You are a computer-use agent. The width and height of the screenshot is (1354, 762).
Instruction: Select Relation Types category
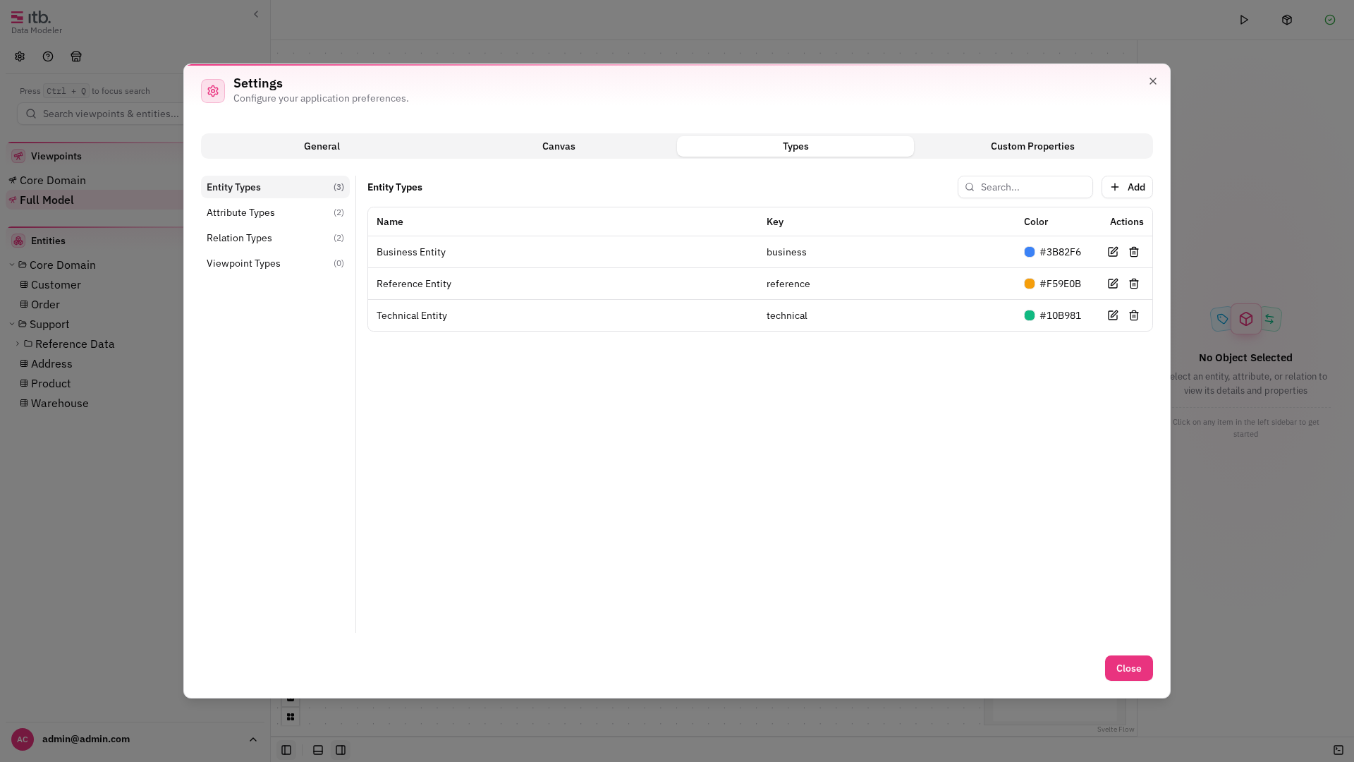(275, 238)
